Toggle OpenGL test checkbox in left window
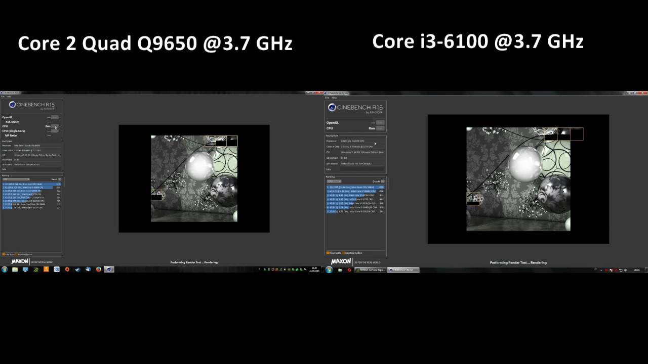Screen dimensions: 648x364 click(x=60, y=117)
